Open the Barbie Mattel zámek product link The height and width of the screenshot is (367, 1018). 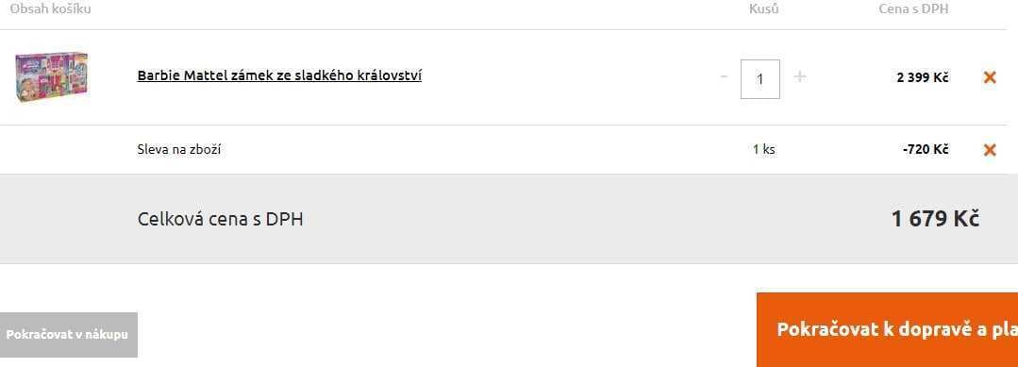(279, 75)
